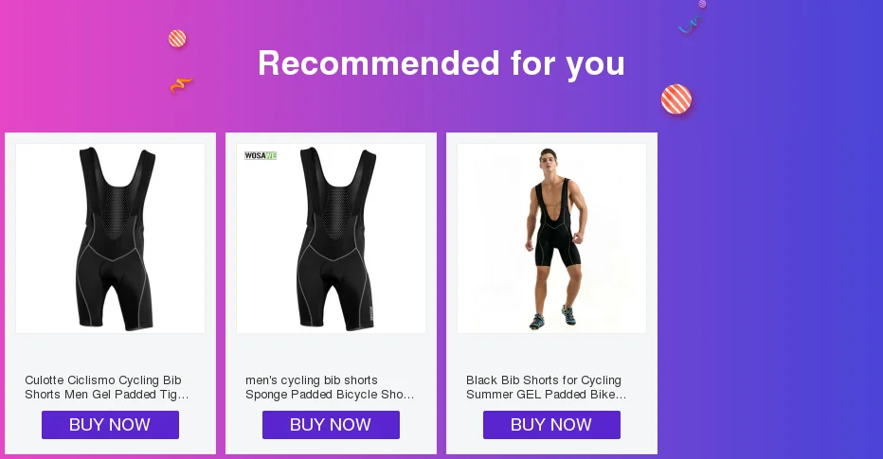The width and height of the screenshot is (883, 459).
Task: Open the model wearing bib shorts photo
Action: tap(551, 238)
